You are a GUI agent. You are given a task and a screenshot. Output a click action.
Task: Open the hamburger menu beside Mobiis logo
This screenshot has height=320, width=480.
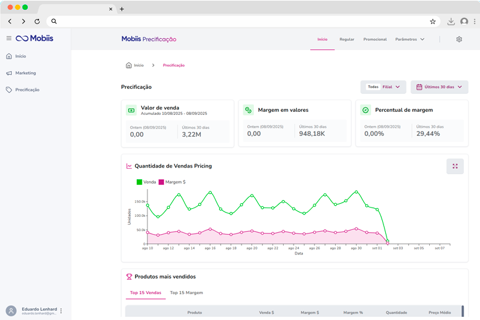9,38
